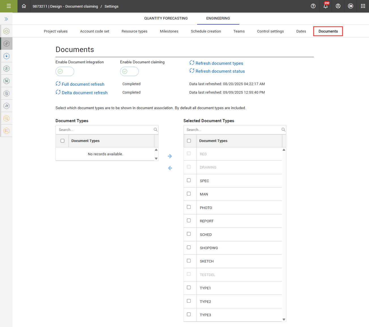The width and height of the screenshot is (369, 327).
Task: Click the logout icon in header
Action: 350,6
